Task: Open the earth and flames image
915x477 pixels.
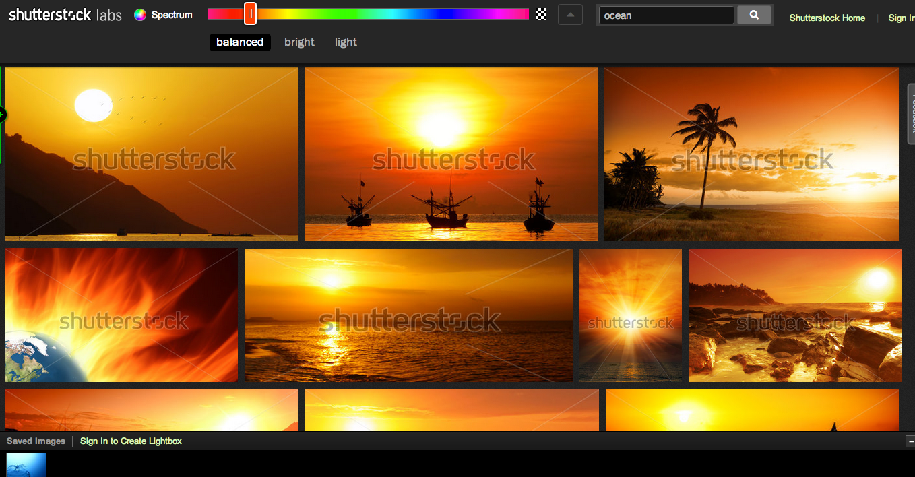Action: click(x=121, y=315)
